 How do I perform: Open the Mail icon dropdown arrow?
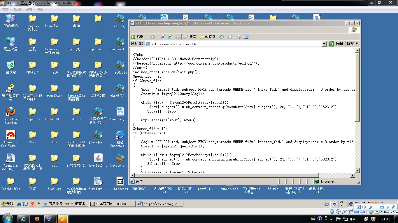click(x=234, y=37)
